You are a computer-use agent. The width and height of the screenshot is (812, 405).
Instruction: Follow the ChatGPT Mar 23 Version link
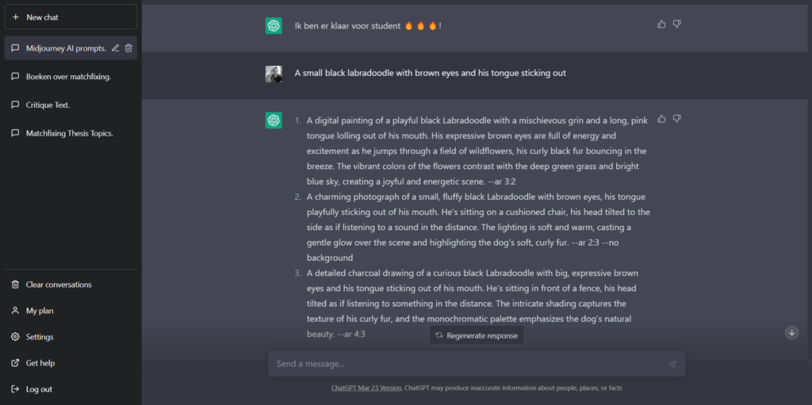pos(366,388)
